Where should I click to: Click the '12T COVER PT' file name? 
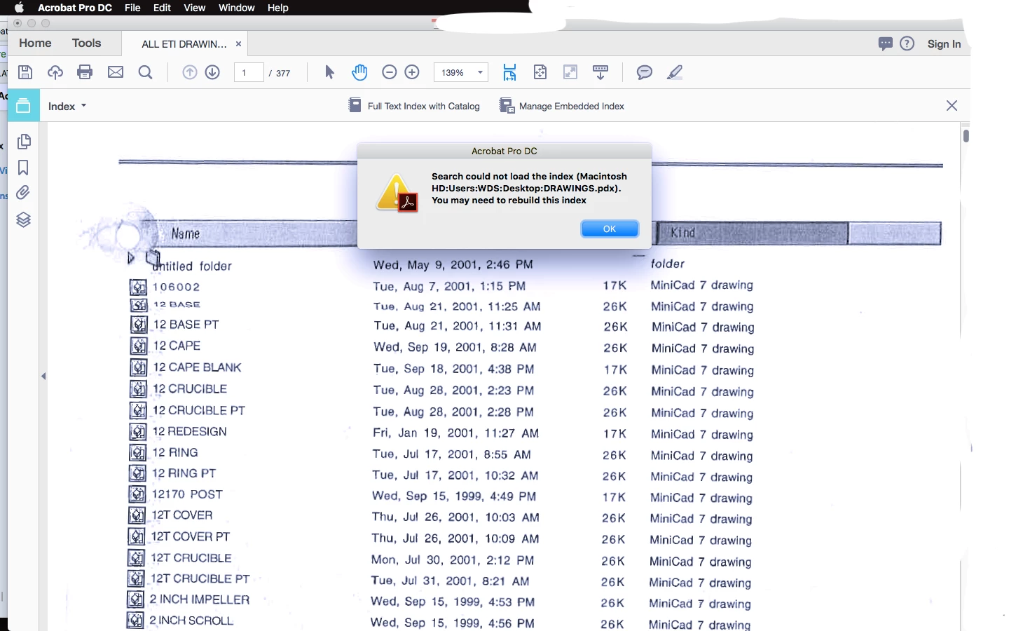click(x=191, y=536)
